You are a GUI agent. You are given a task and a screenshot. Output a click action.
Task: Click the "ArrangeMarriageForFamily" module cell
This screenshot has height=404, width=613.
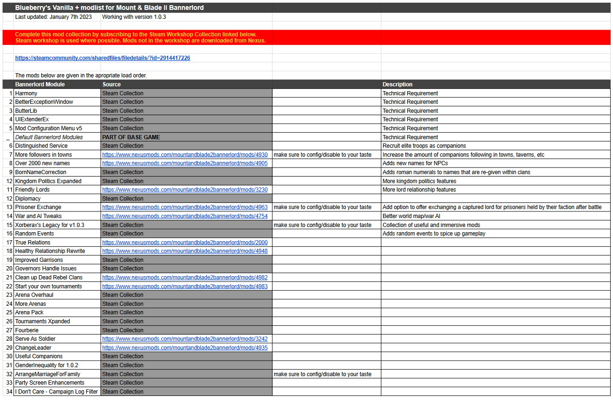[57, 374]
